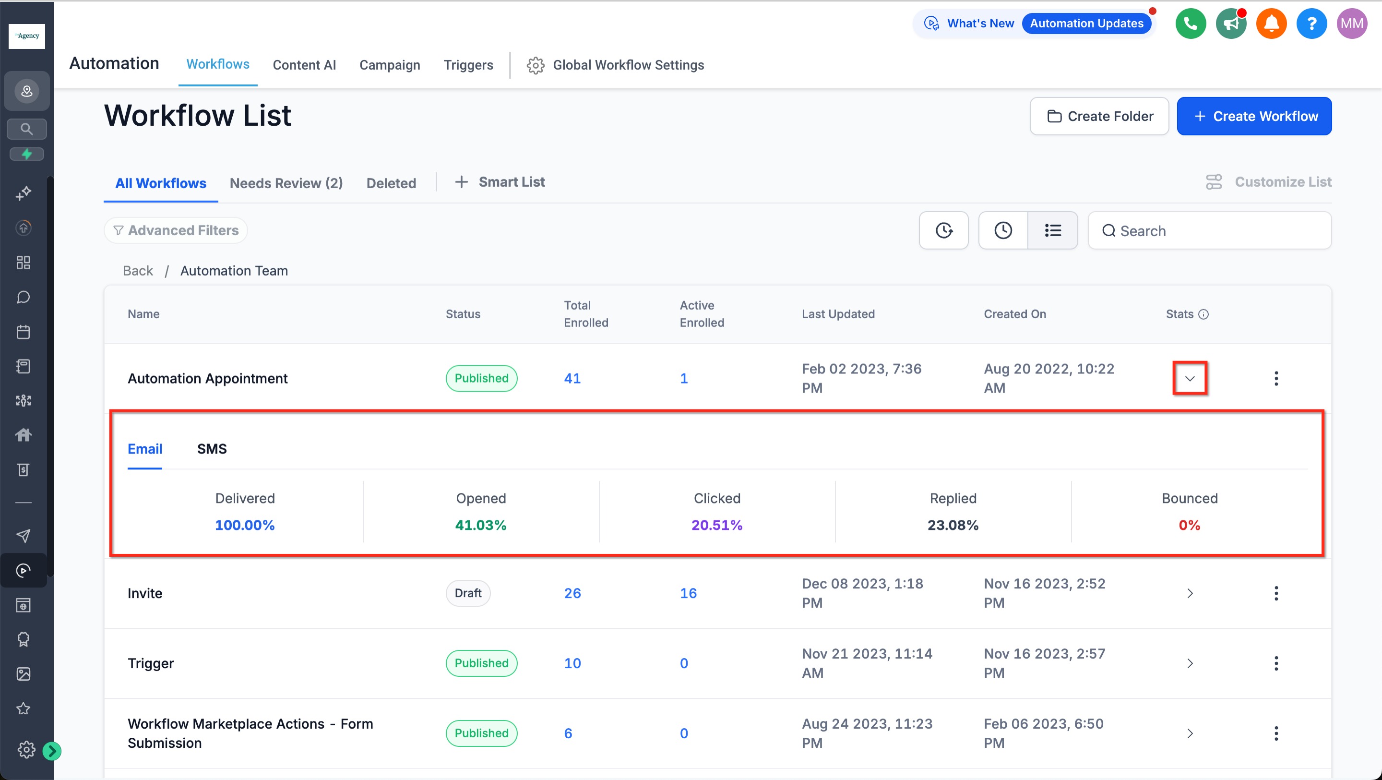Click the green phone dialer icon
This screenshot has width=1382, height=780.
pyautogui.click(x=1190, y=24)
